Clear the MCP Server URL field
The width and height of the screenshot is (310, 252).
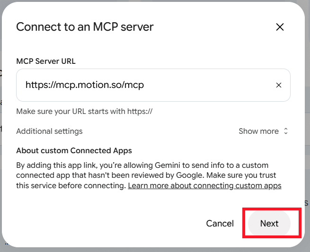(x=279, y=85)
